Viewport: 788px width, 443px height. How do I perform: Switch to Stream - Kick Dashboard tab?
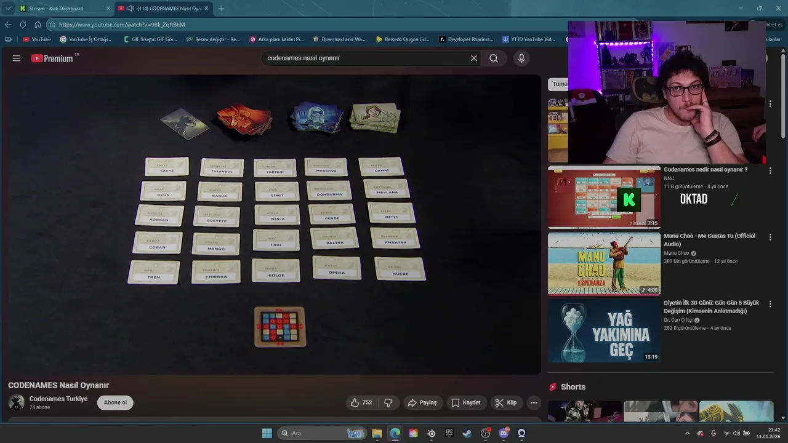click(x=65, y=8)
